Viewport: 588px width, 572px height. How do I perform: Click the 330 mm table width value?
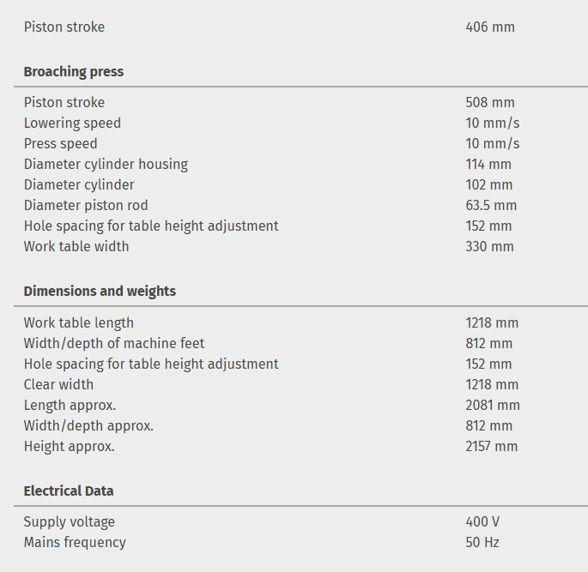click(489, 247)
